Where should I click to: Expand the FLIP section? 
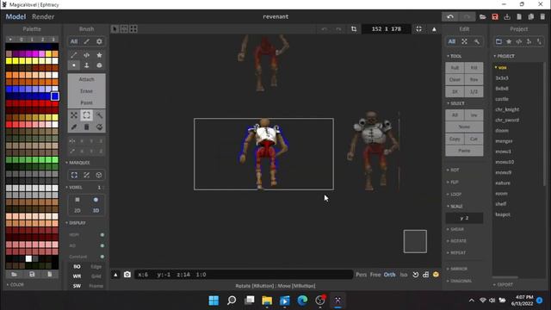point(453,182)
